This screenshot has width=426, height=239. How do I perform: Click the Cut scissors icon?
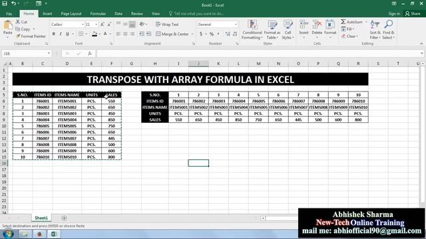click(18, 22)
